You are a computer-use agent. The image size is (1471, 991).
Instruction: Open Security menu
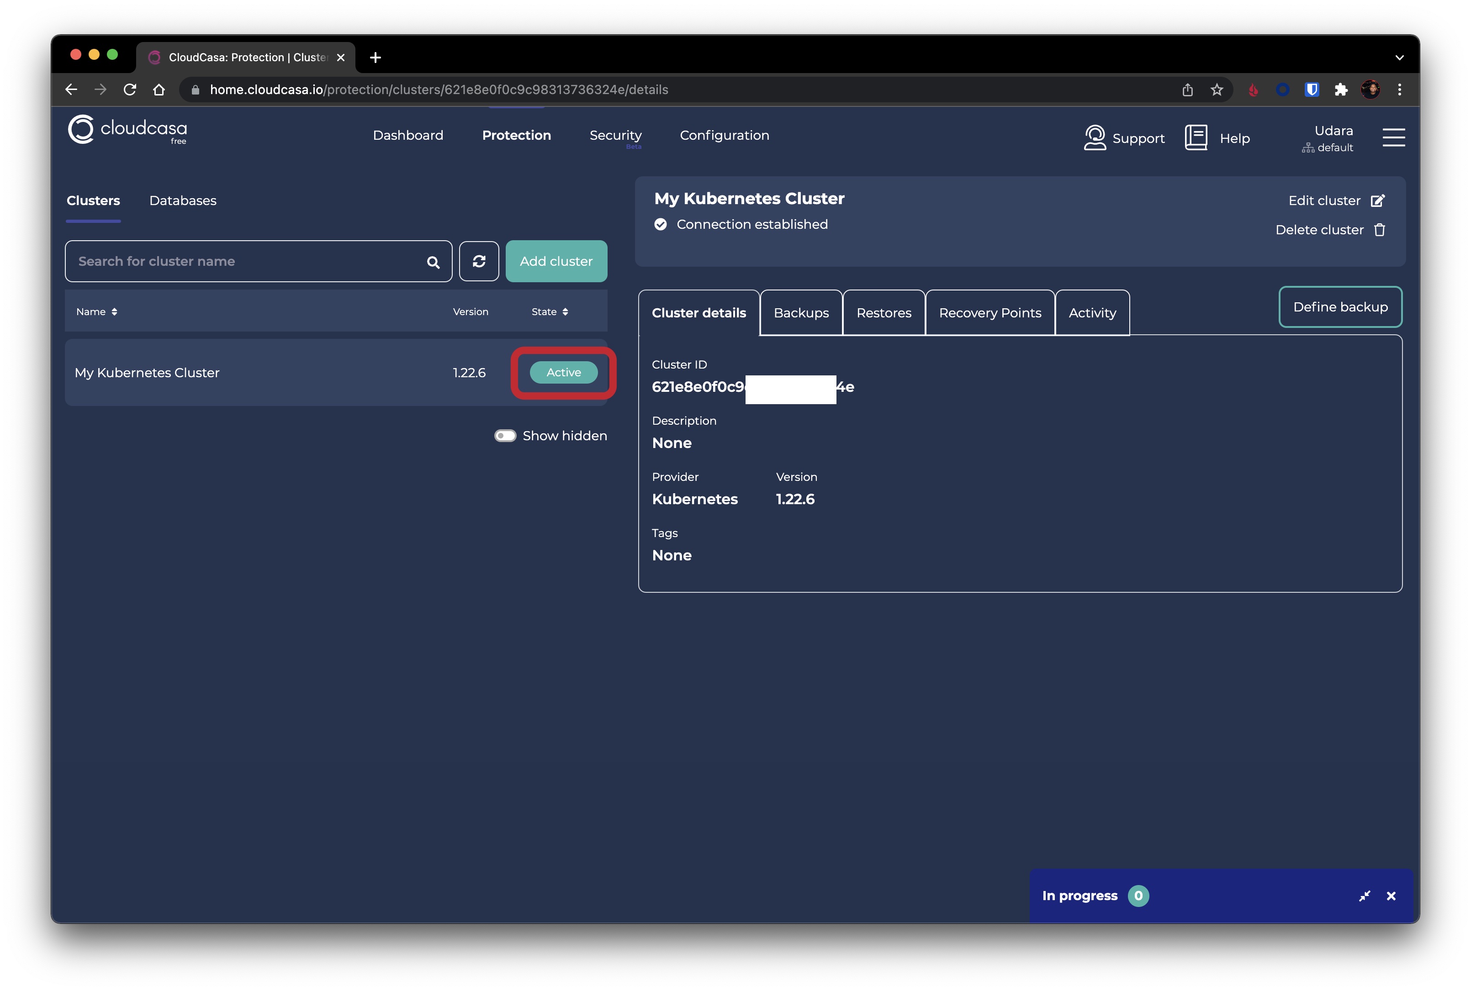tap(615, 135)
